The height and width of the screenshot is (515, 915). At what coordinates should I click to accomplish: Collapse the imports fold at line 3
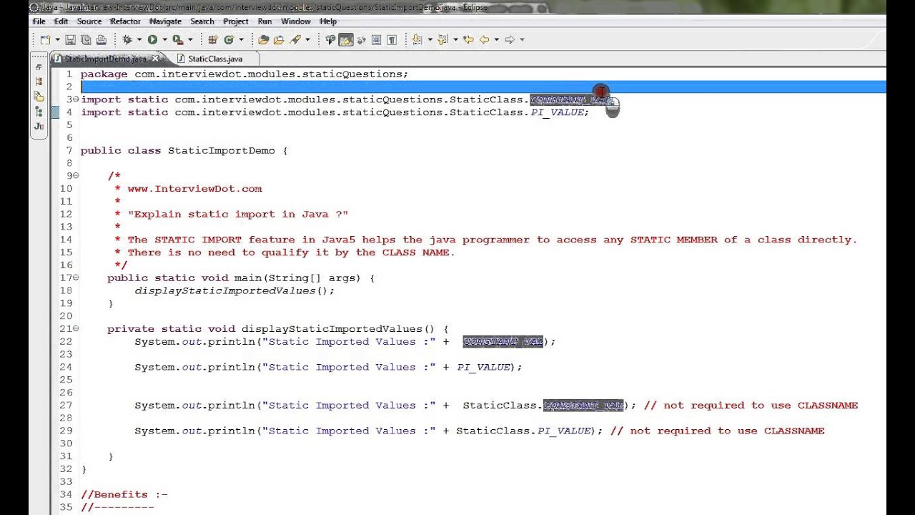(76, 99)
